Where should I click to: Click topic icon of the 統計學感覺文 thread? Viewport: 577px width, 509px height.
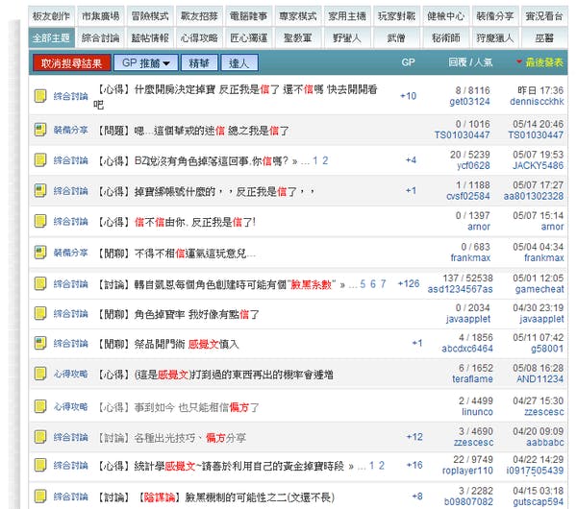[x=40, y=466]
